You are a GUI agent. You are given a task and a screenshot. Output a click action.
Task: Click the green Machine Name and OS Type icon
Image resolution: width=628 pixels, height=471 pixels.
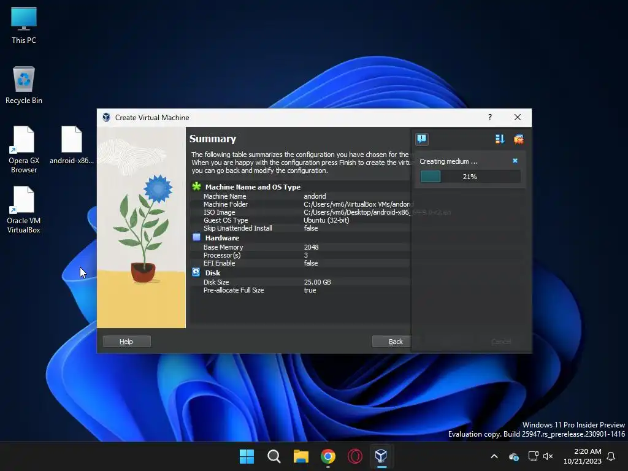tap(196, 186)
